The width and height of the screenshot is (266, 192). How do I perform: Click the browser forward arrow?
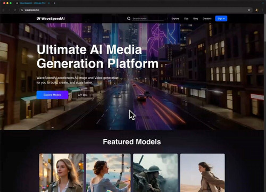tap(9, 10)
